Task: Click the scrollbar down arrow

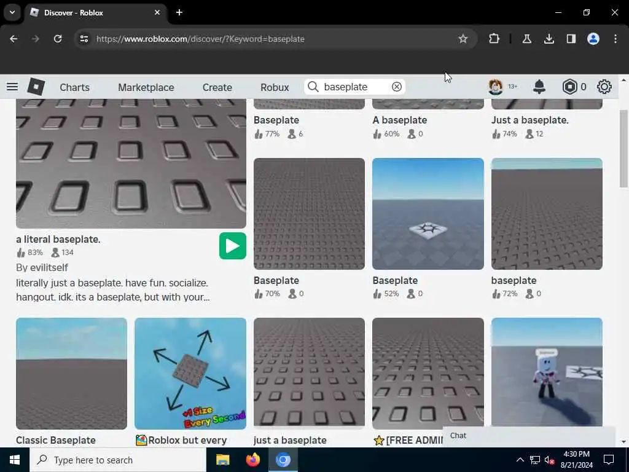Action: click(623, 441)
